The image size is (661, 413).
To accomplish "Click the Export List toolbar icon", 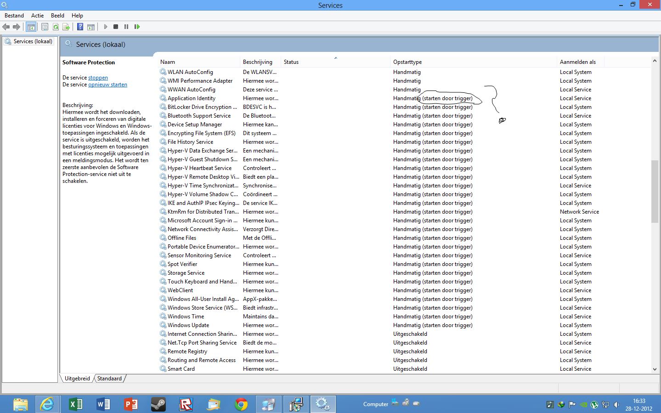I will (66, 27).
